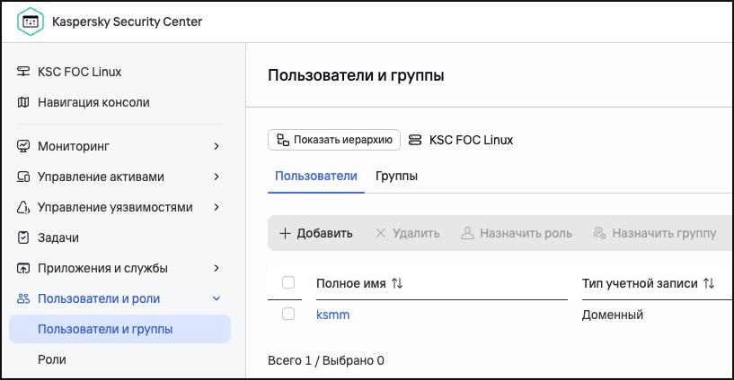Open Навигация консоли in sidebar
Viewport: 734px width, 380px height.
click(93, 102)
